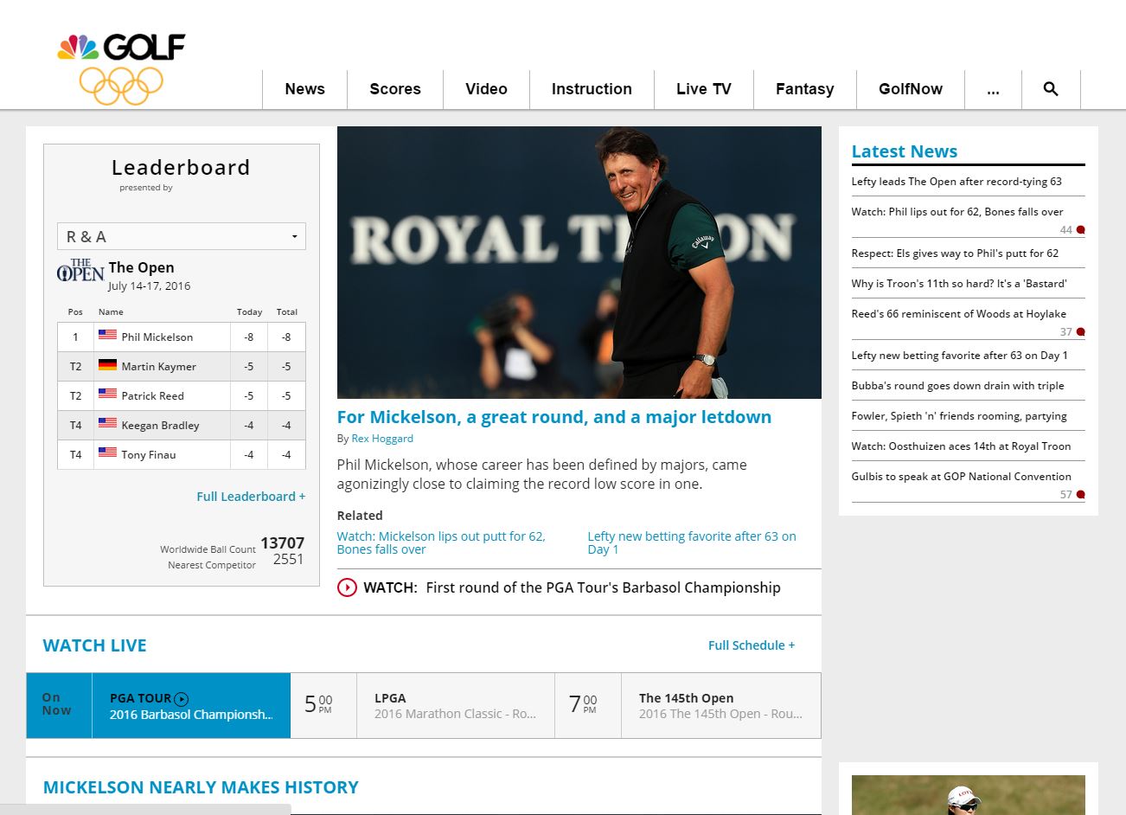
Task: Click the USA flag beside Tony Finau
Action: pyautogui.click(x=107, y=453)
